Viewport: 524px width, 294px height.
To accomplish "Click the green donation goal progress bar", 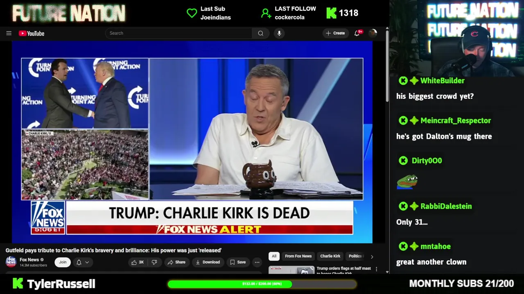I will pyautogui.click(x=262, y=284).
